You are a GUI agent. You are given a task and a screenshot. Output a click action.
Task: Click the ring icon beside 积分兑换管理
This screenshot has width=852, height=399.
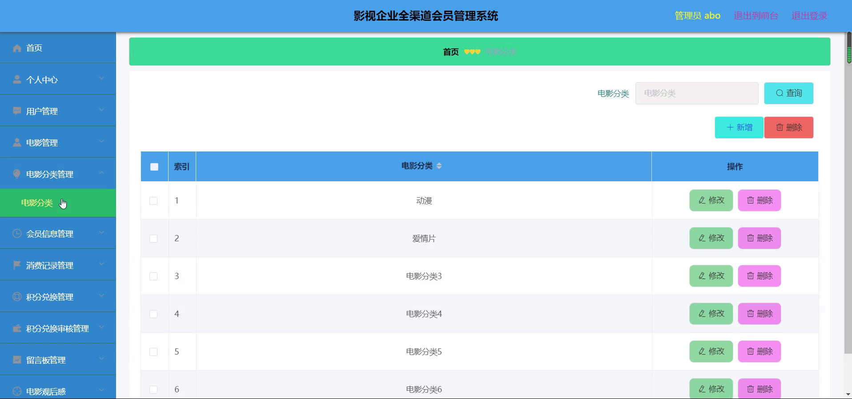click(17, 297)
